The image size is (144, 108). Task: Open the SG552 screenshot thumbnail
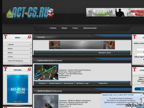[x=46, y=101]
